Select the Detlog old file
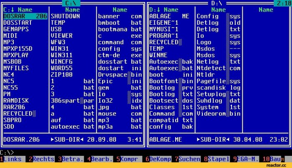 pyautogui.click(x=219, y=23)
